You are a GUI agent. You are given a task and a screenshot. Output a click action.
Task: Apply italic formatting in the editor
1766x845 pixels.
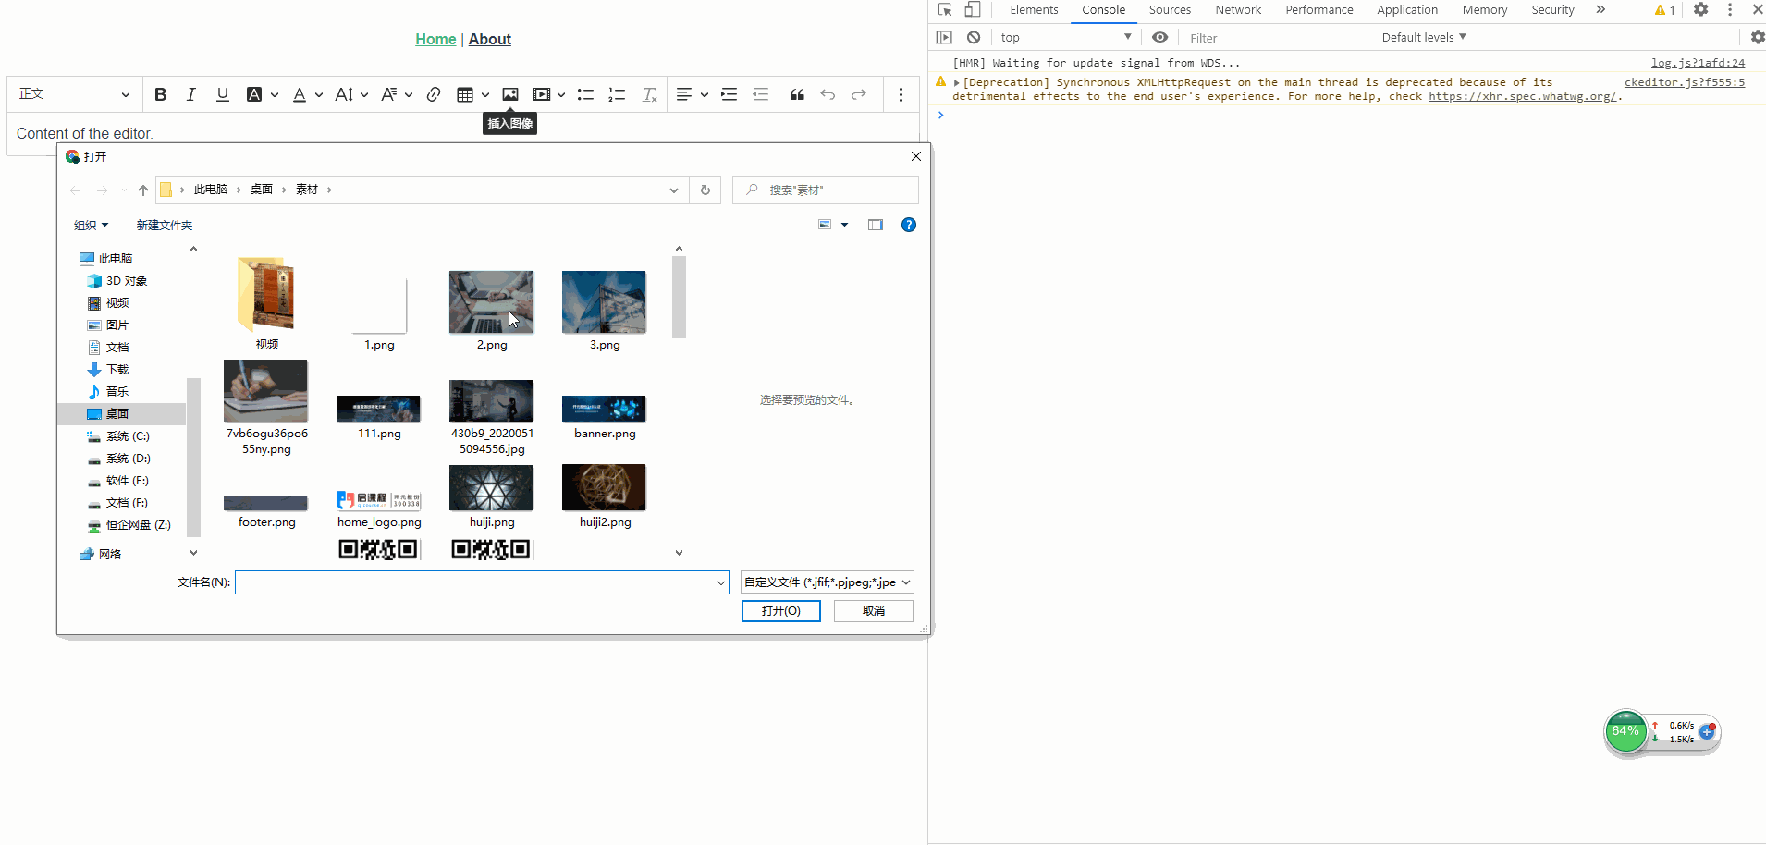191,94
